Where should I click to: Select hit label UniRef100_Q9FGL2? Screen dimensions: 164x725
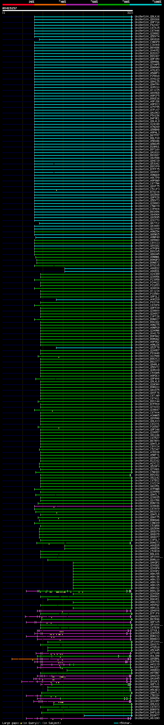click(147, 297)
